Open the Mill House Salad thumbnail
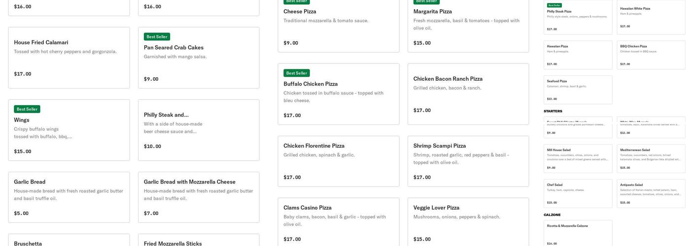Viewport: 690px width, 246px height. coord(578,158)
